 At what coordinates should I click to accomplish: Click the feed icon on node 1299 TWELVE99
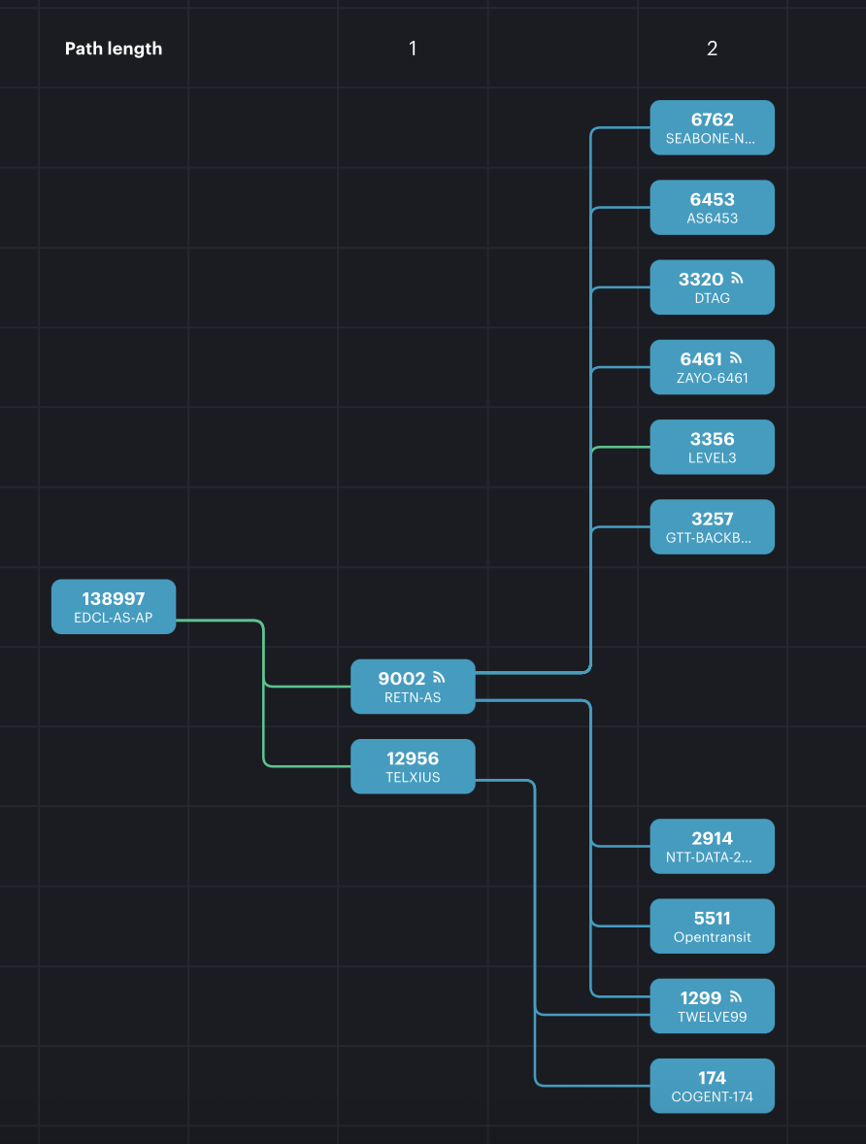click(x=735, y=997)
